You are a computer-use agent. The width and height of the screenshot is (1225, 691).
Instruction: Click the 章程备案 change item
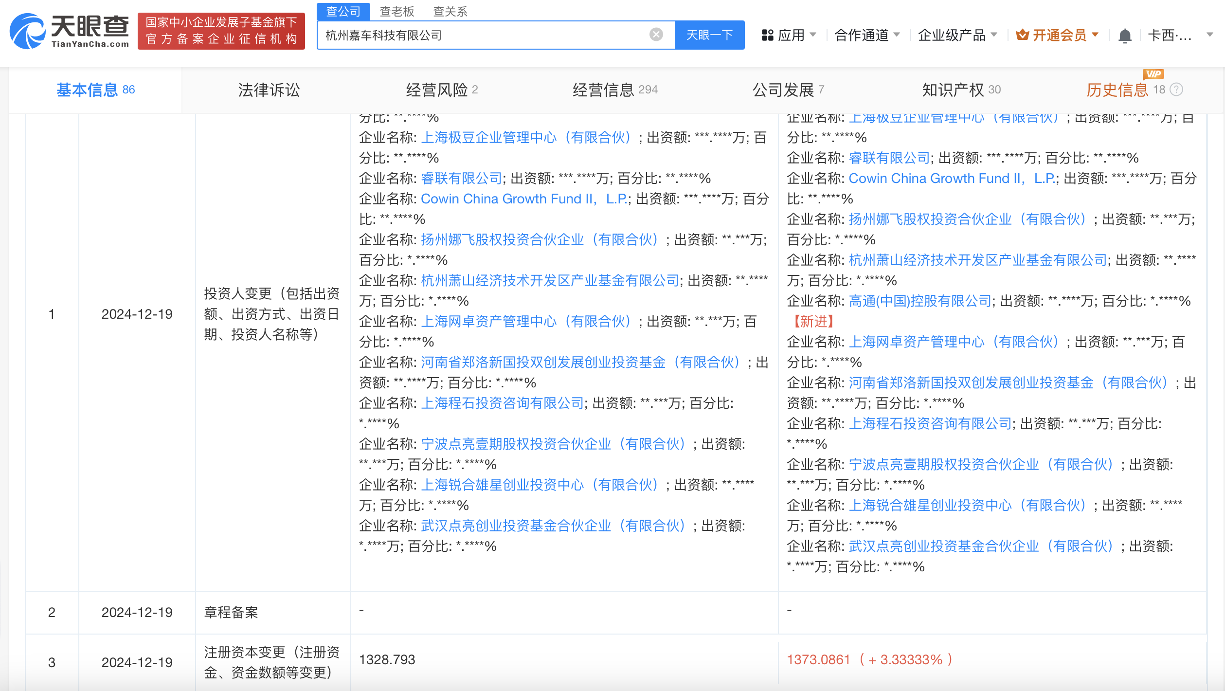click(231, 613)
